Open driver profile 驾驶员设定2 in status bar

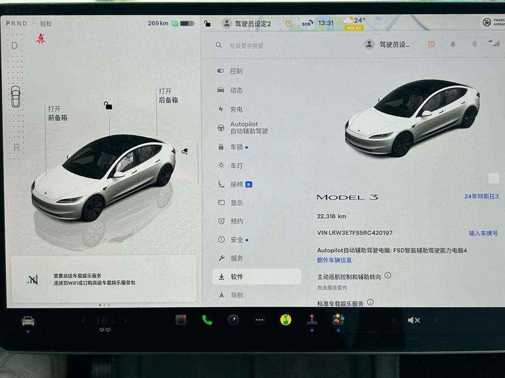(247, 24)
